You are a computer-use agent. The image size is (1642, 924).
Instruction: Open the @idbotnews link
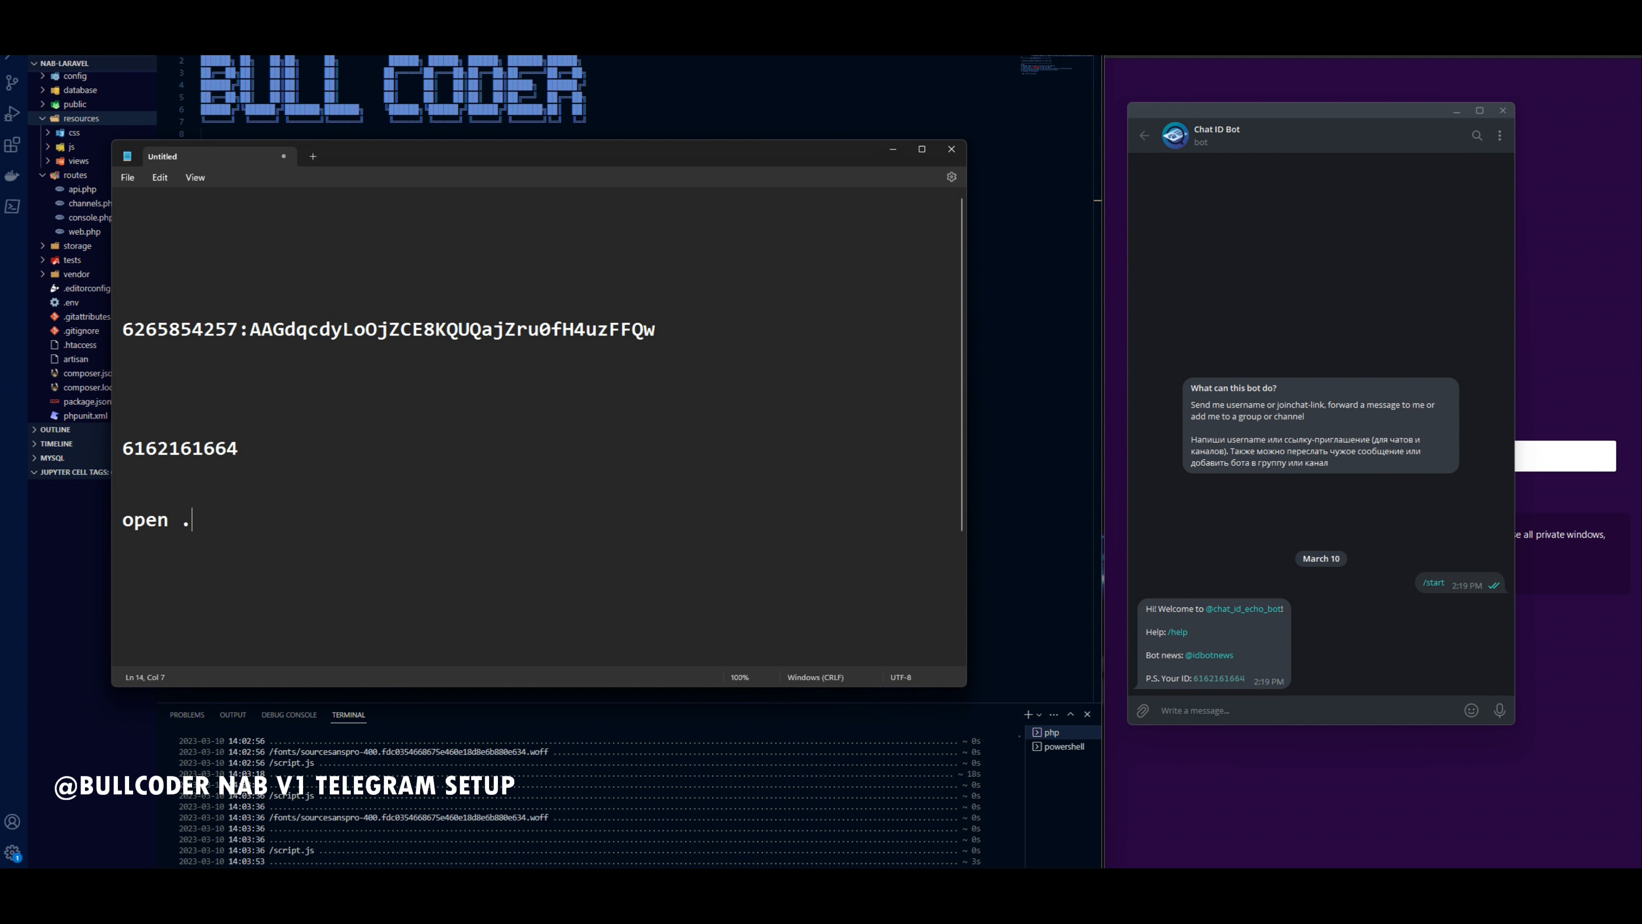pyautogui.click(x=1210, y=655)
